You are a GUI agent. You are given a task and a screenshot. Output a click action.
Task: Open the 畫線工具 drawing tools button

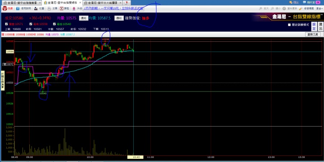point(313,35)
